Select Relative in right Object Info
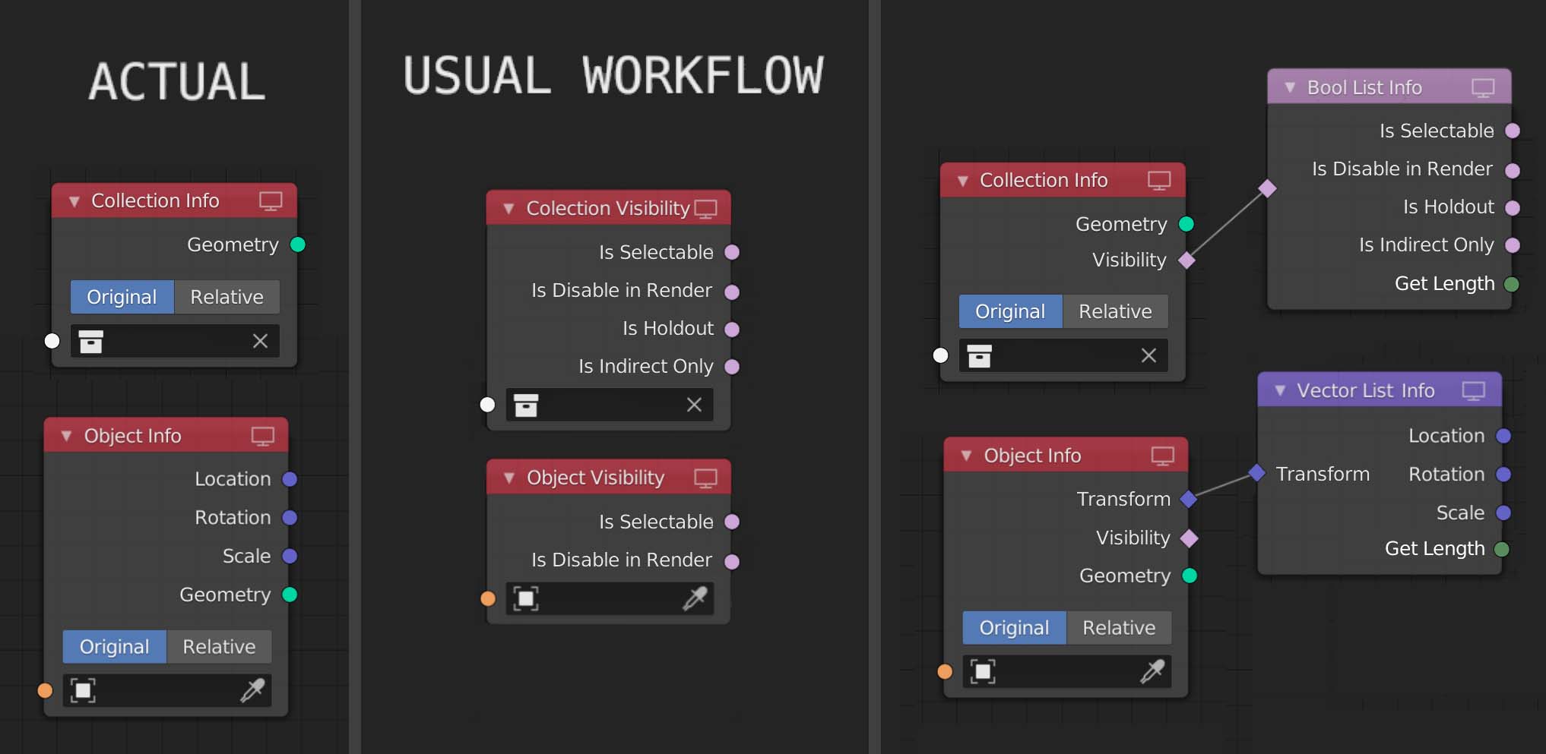 tap(1119, 628)
